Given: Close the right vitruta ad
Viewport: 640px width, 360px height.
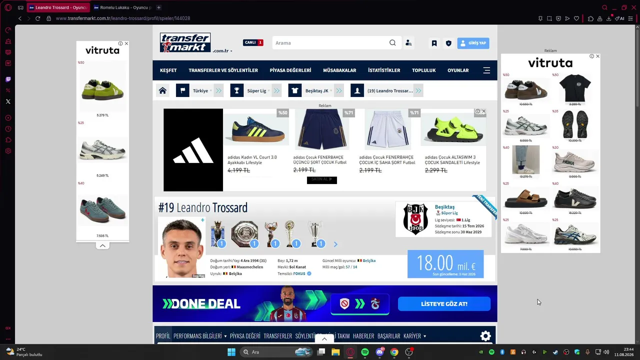Looking at the screenshot, I should point(597,56).
